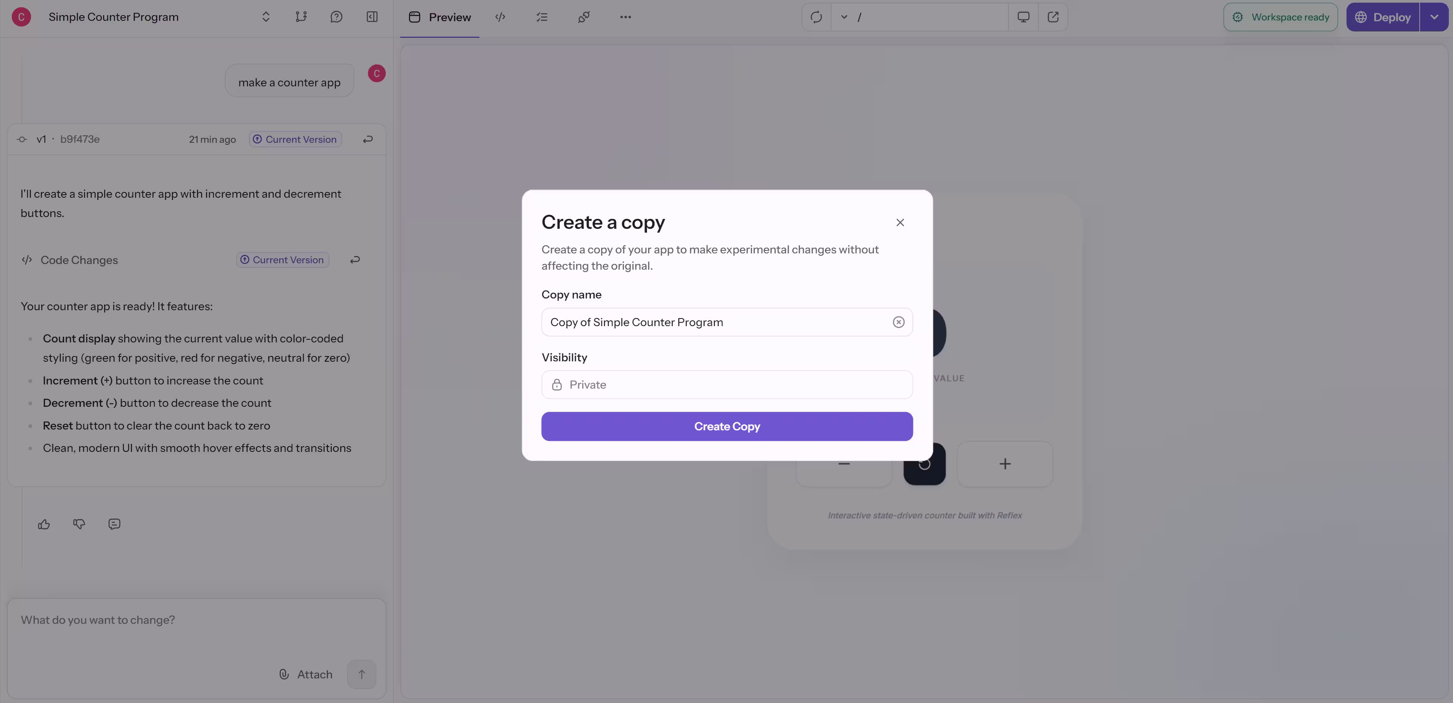Open the more options ellipsis menu

pyautogui.click(x=625, y=17)
